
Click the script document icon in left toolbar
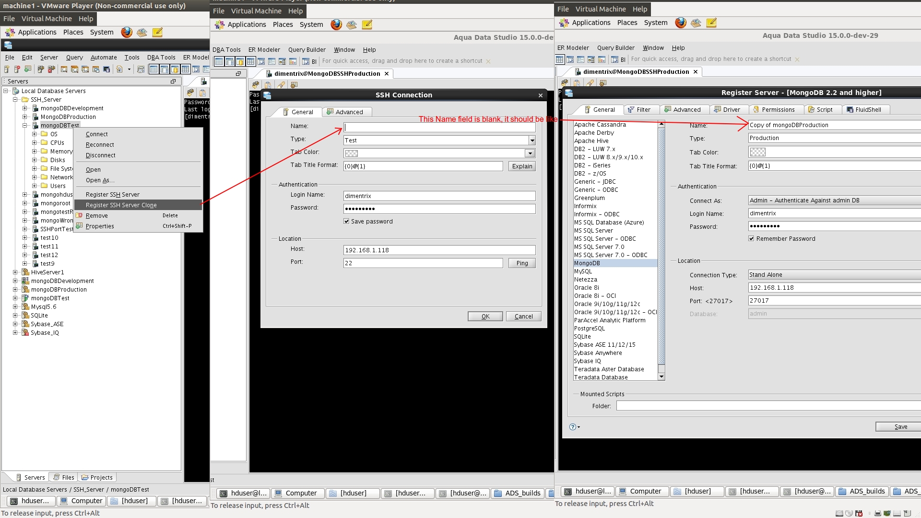(x=120, y=70)
